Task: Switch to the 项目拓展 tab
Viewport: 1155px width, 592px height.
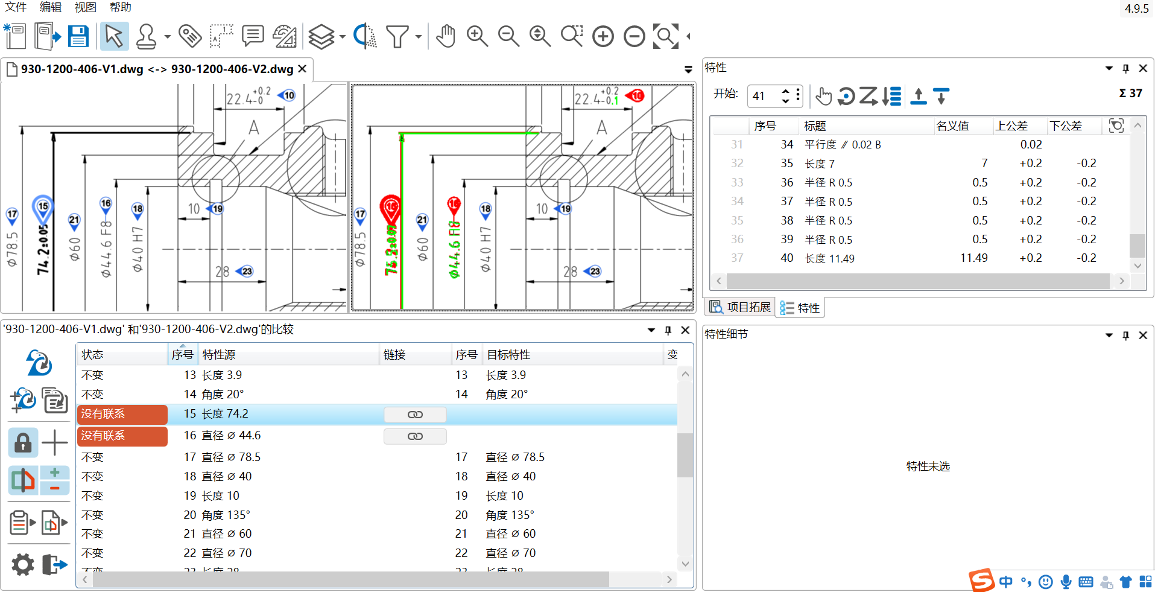Action: pyautogui.click(x=740, y=308)
